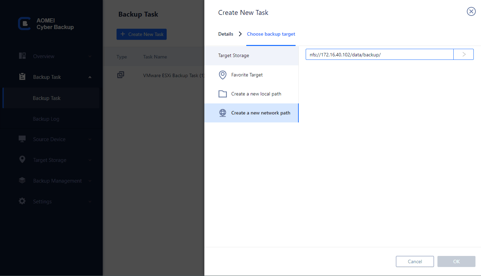
Task: Click the NFS network path input field
Action: point(379,54)
